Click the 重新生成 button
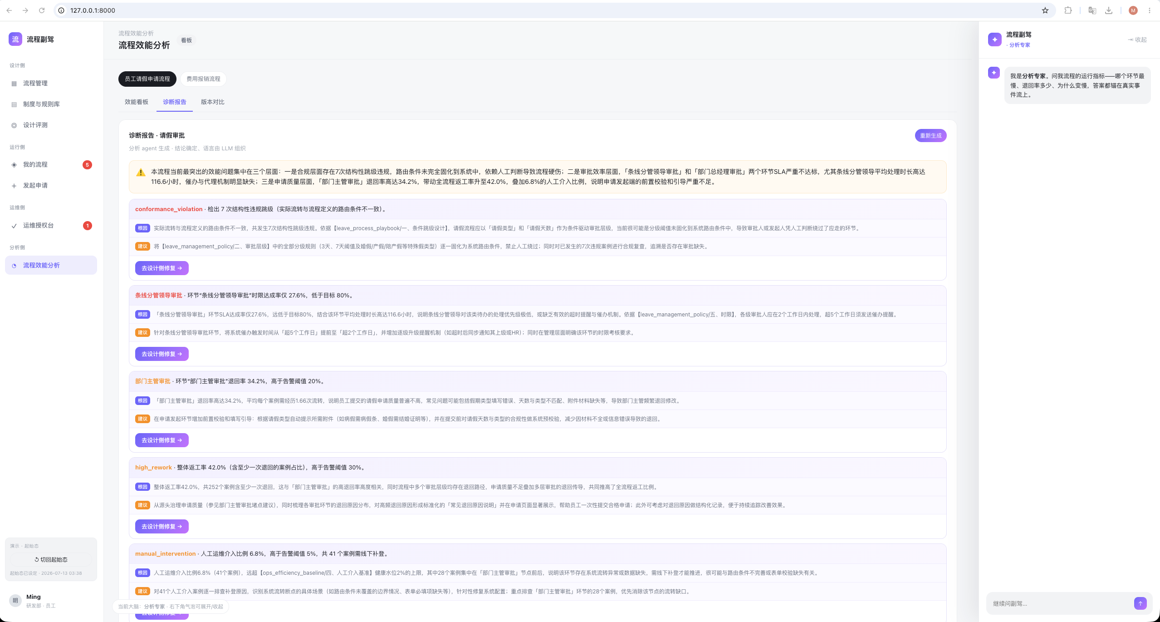The height and width of the screenshot is (622, 1160). click(930, 136)
